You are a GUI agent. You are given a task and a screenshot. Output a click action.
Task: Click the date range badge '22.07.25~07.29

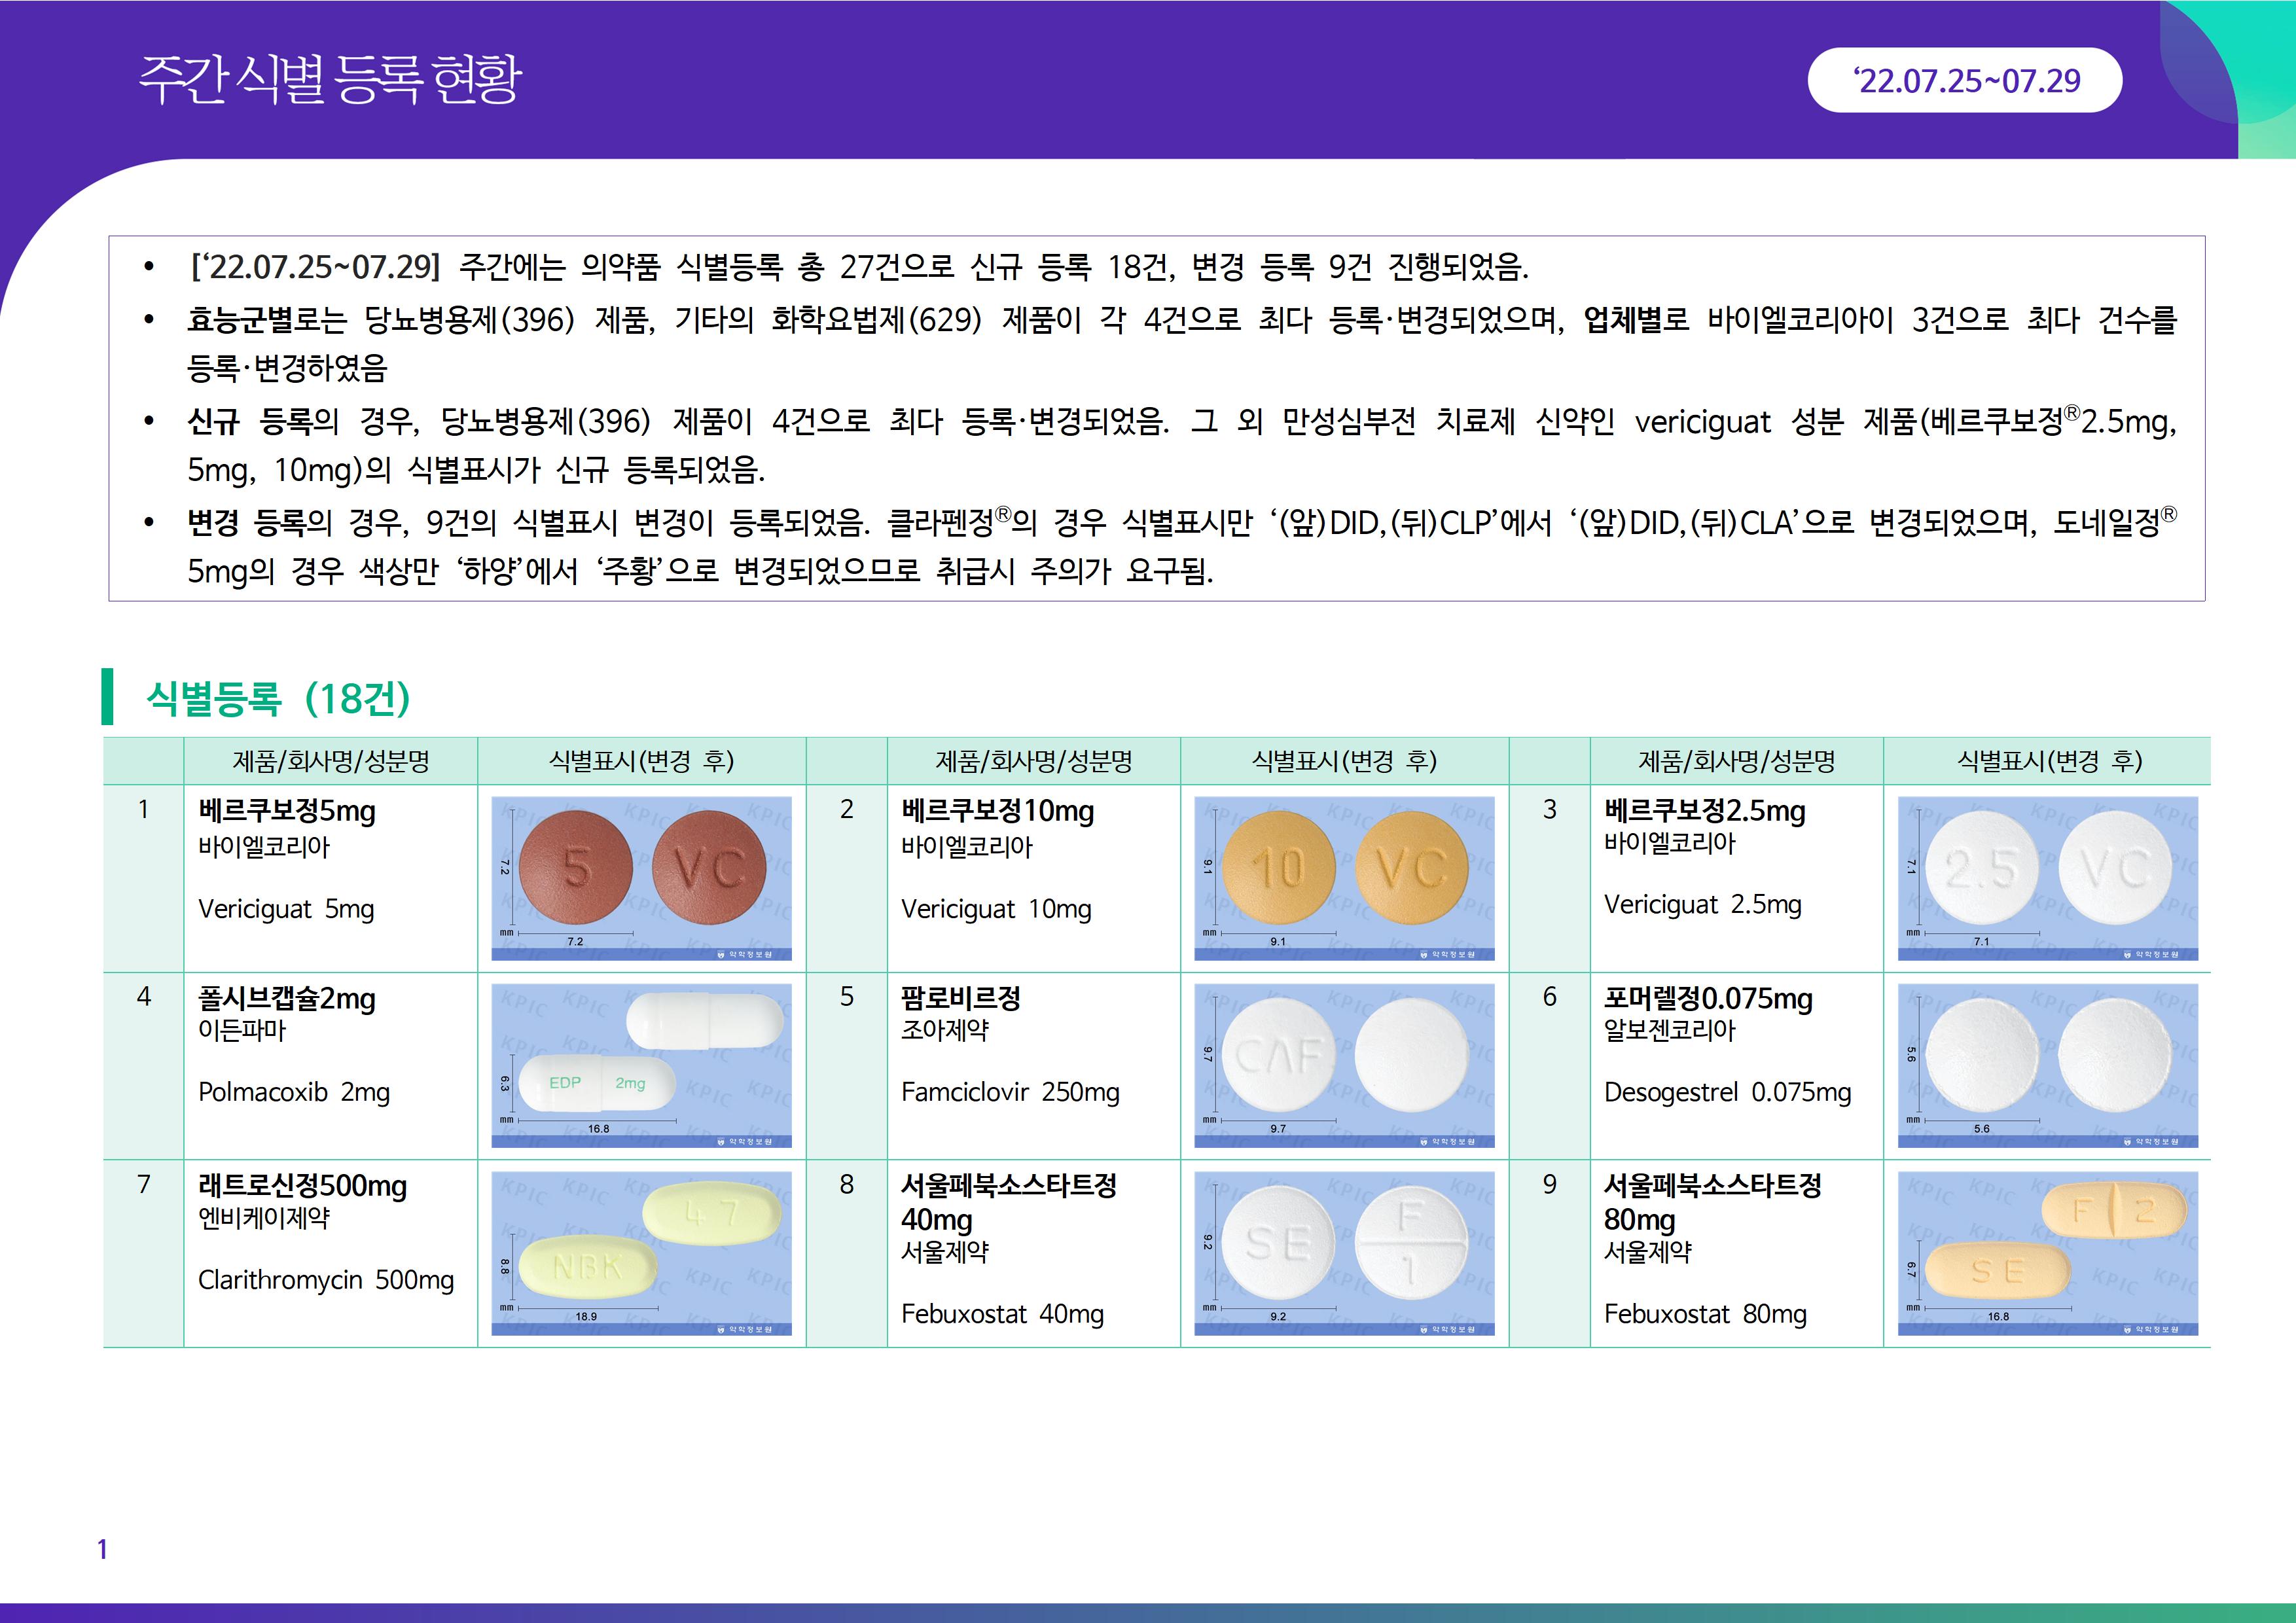tap(1965, 80)
